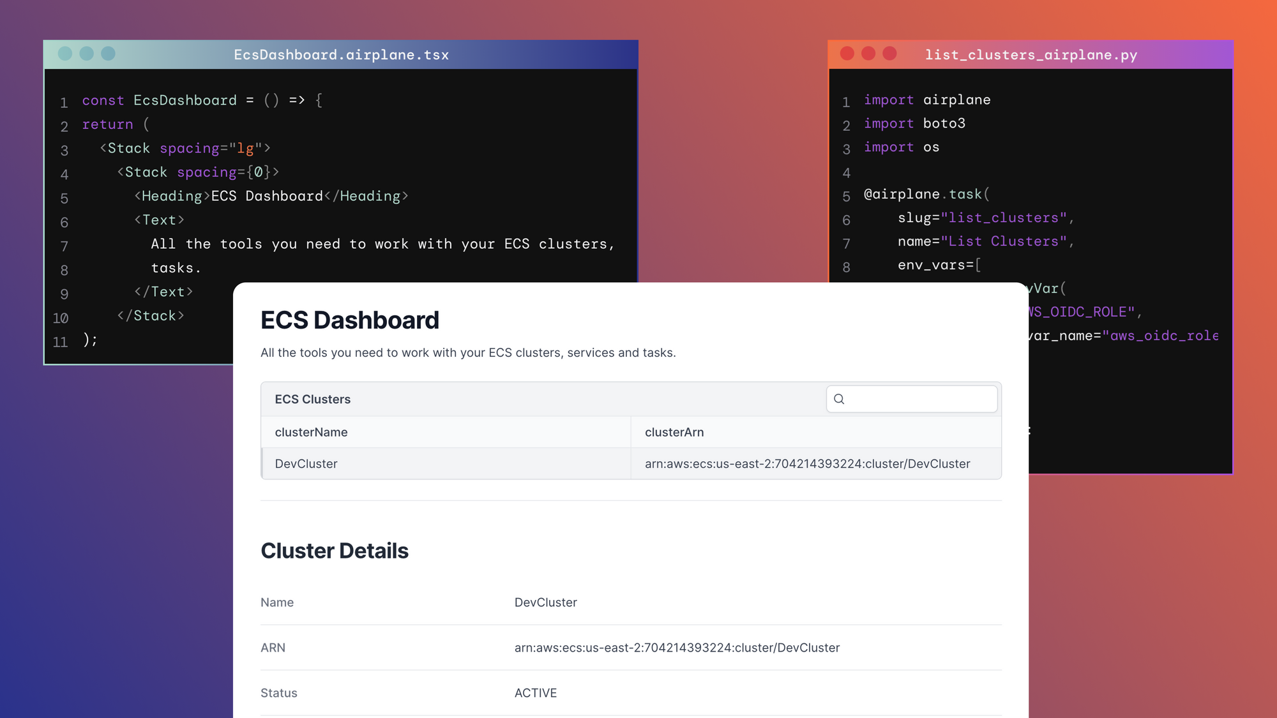Click the "aws_oidc_role" string in py window
The image size is (1277, 718).
pyautogui.click(x=1160, y=336)
